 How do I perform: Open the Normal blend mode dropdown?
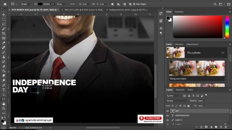point(177,101)
